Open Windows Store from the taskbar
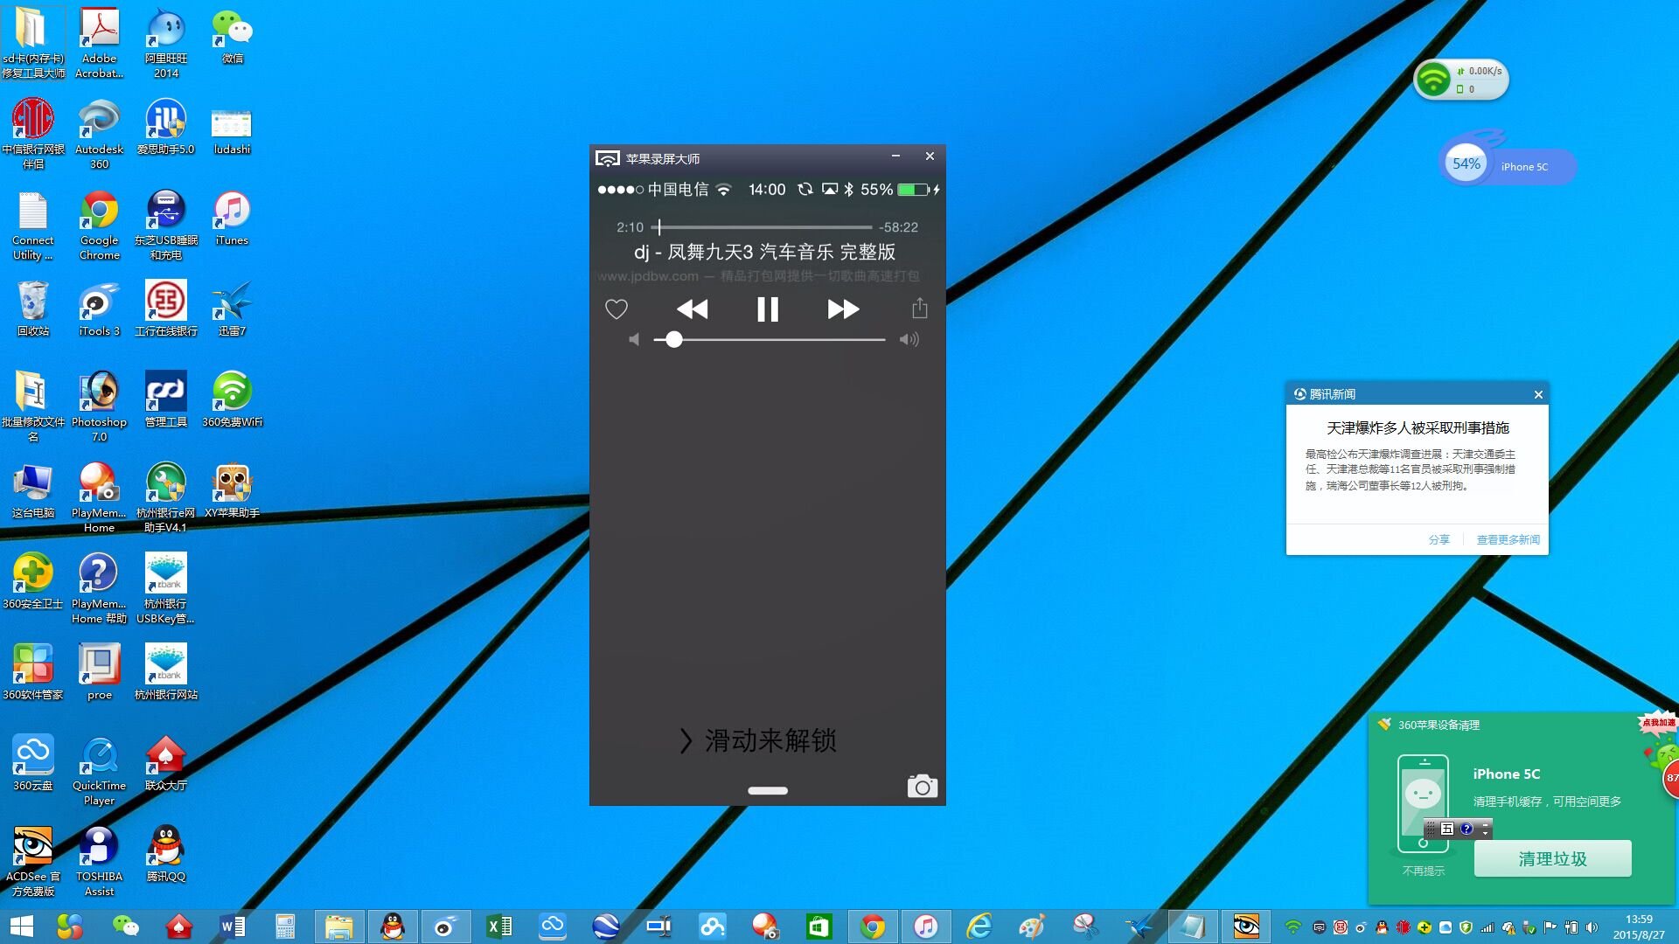The height and width of the screenshot is (944, 1679). coord(819,926)
